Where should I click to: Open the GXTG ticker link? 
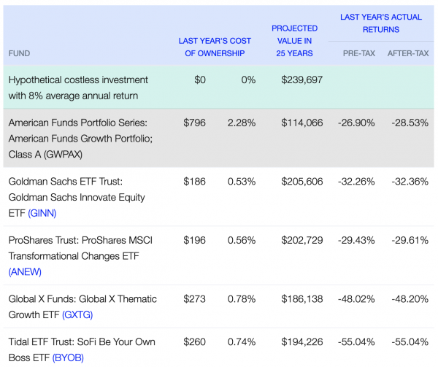(x=77, y=314)
